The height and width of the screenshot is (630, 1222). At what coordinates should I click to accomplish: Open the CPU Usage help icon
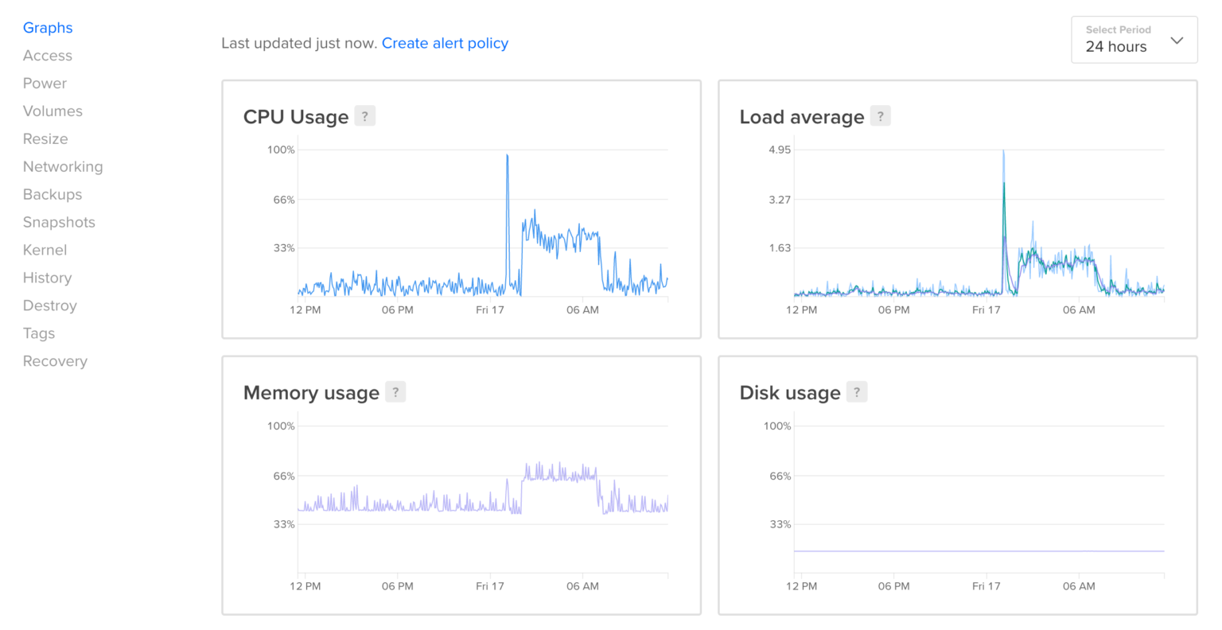click(364, 115)
